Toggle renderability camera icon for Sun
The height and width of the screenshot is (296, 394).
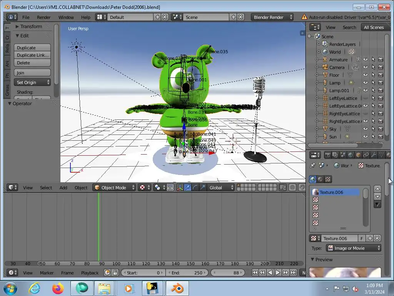pyautogui.click(x=381, y=136)
